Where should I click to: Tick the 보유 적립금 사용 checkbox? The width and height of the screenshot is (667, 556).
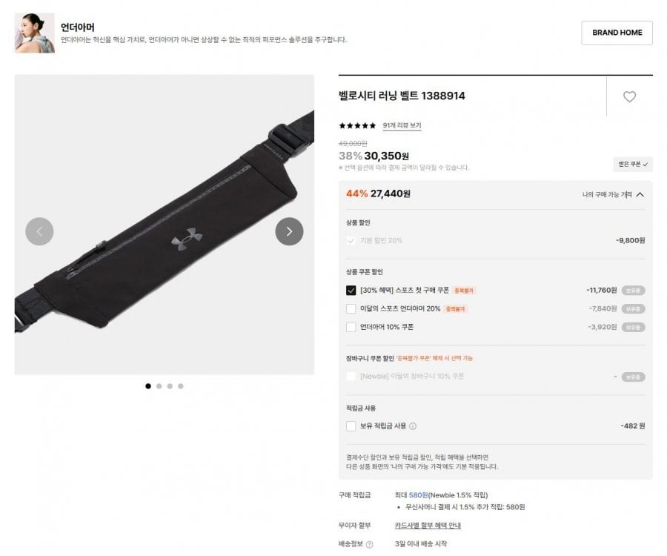(351, 426)
